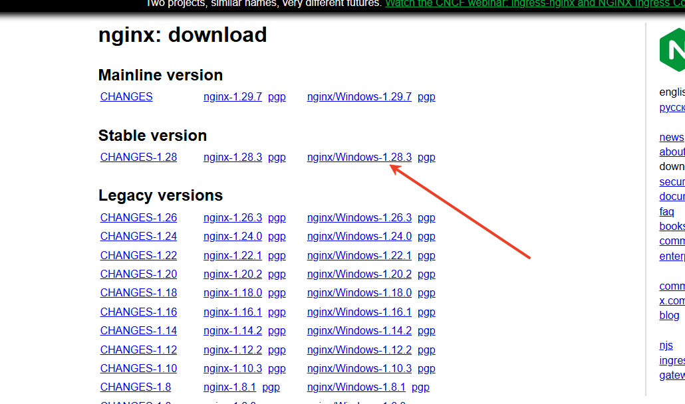Open the mainline CHANGES link

pyautogui.click(x=126, y=97)
